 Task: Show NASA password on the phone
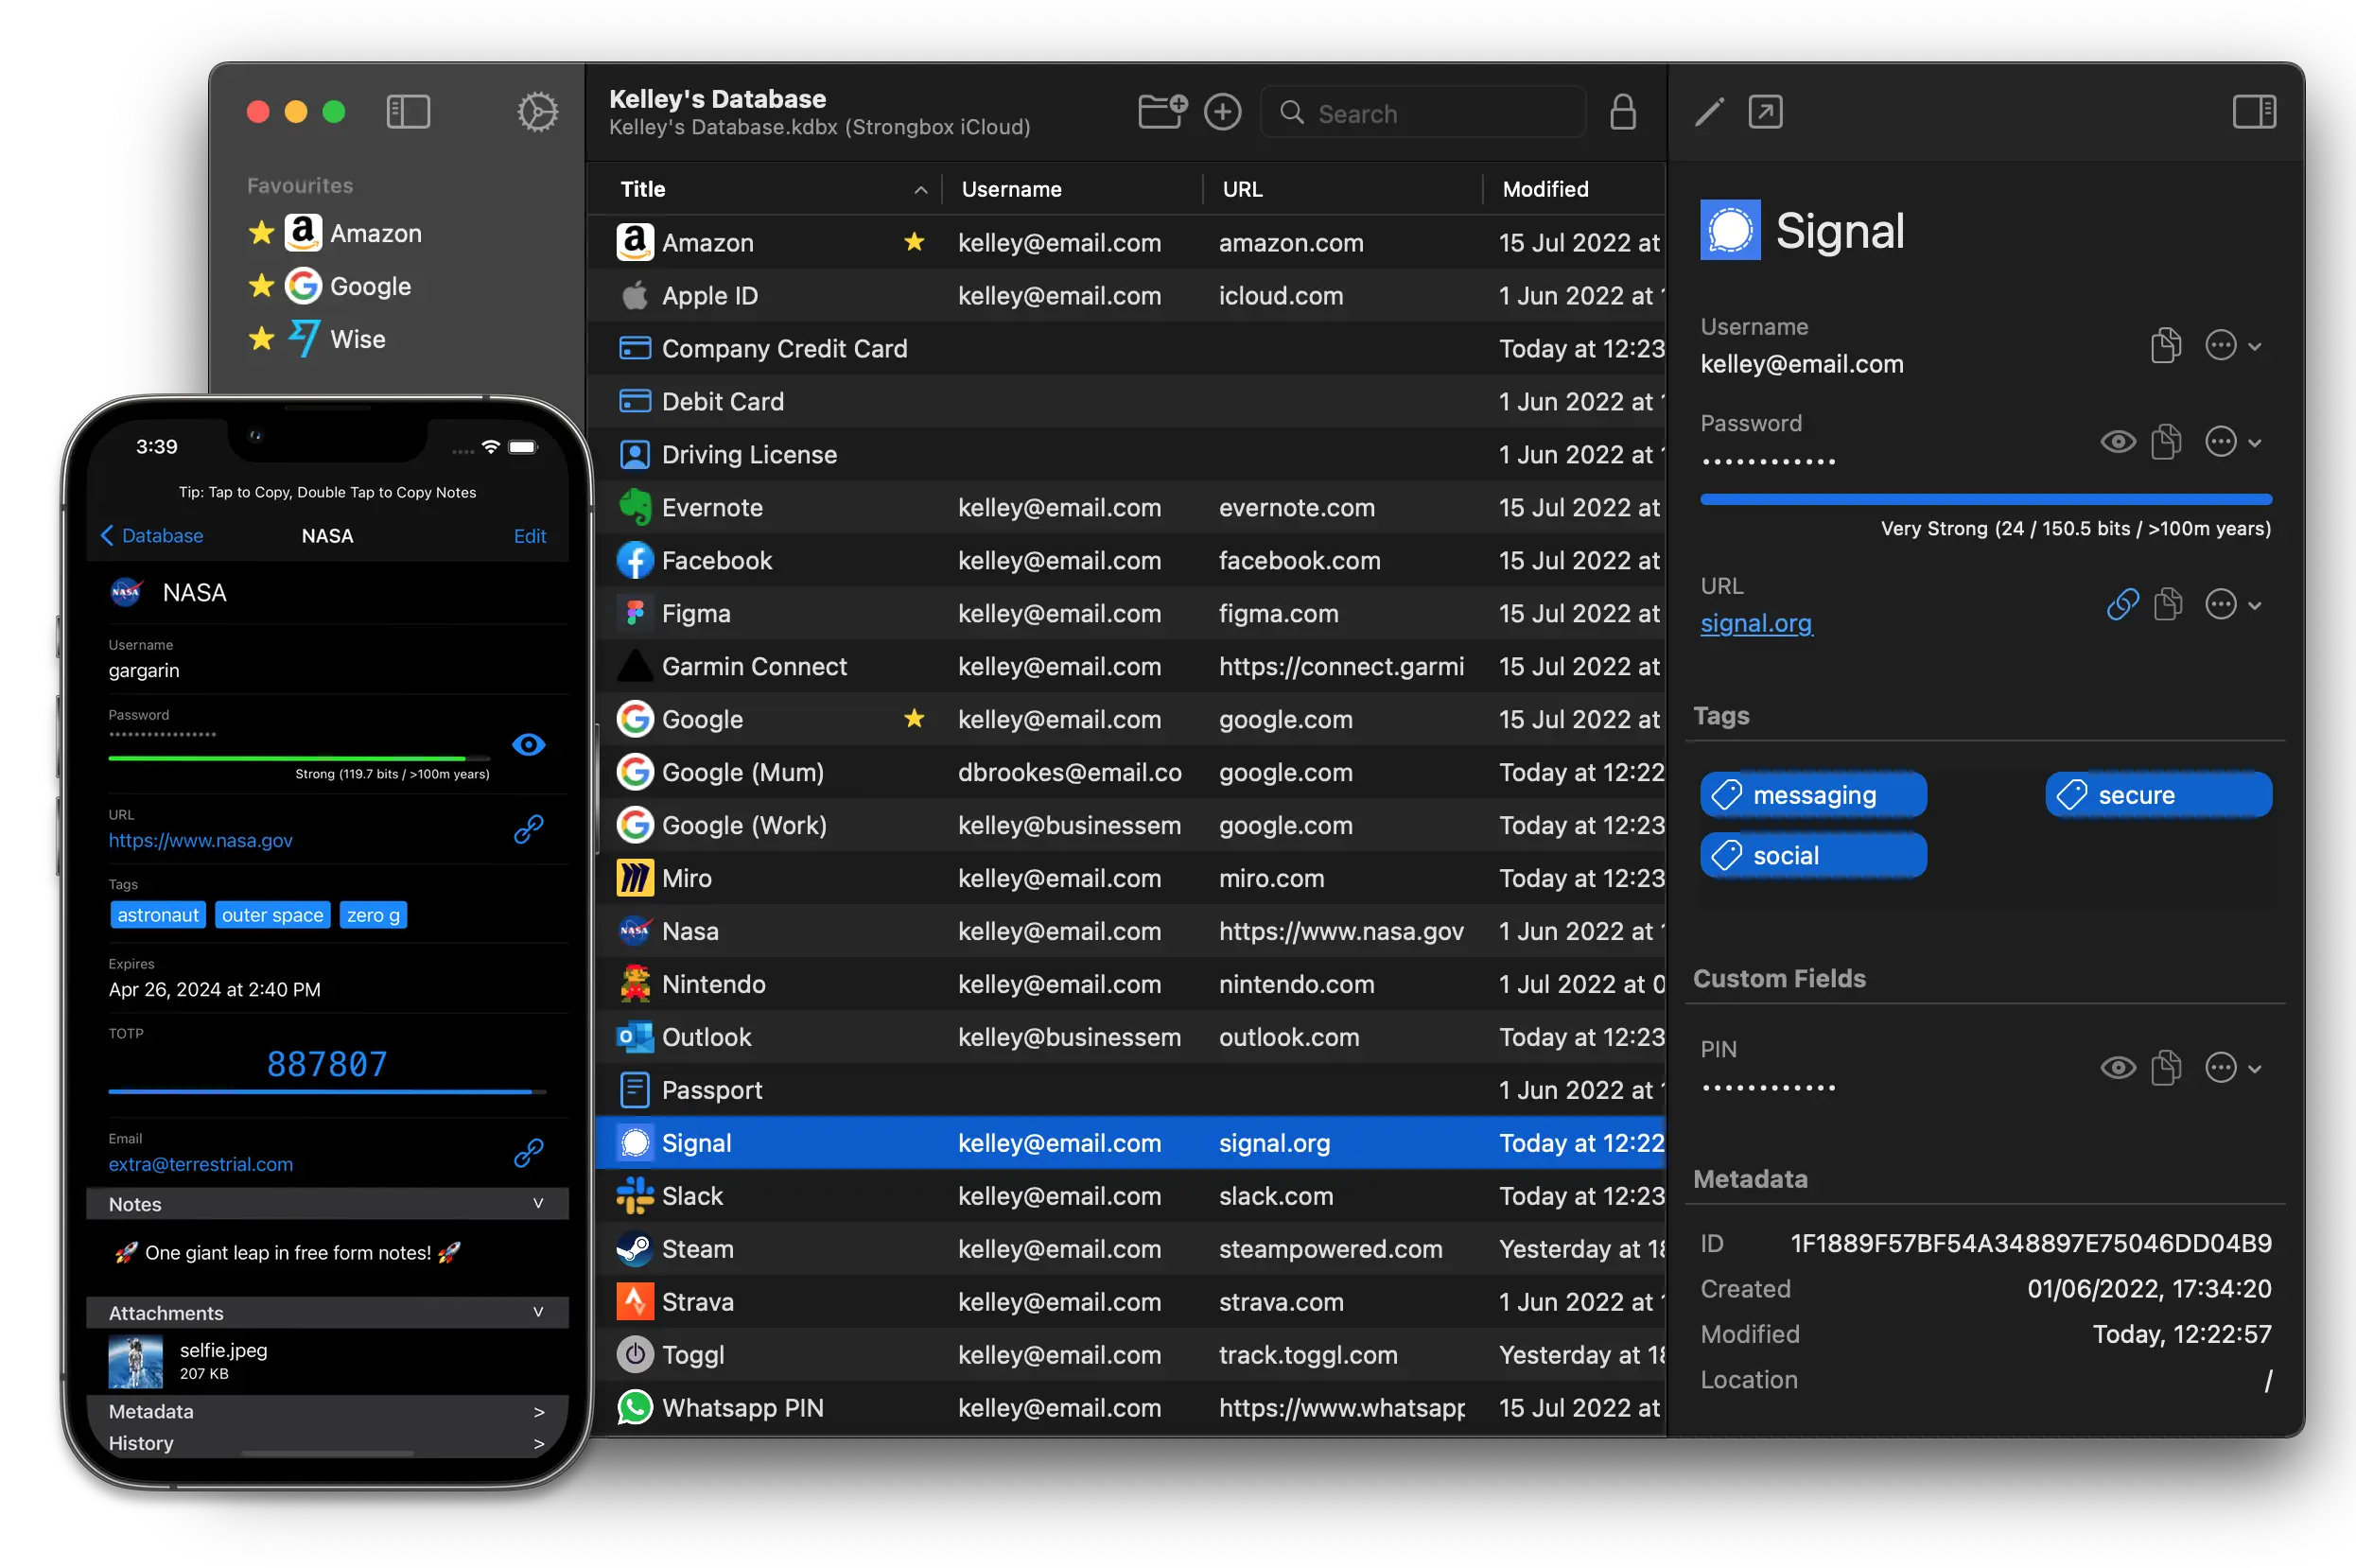coord(528,745)
